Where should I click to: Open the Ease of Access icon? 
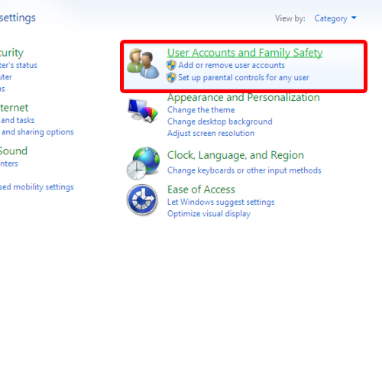pyautogui.click(x=142, y=200)
